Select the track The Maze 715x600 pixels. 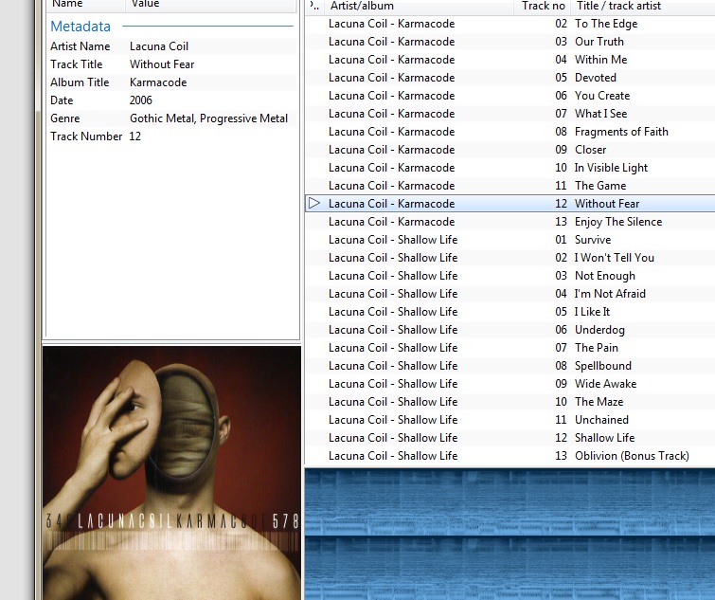coord(509,402)
